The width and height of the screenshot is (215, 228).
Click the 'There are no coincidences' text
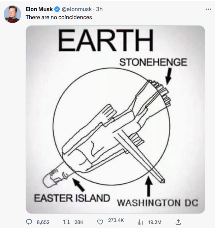coord(59,17)
